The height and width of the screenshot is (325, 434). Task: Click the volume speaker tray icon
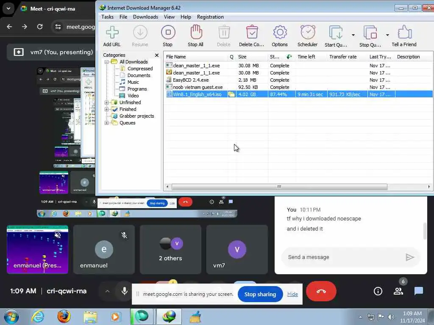[391, 317]
